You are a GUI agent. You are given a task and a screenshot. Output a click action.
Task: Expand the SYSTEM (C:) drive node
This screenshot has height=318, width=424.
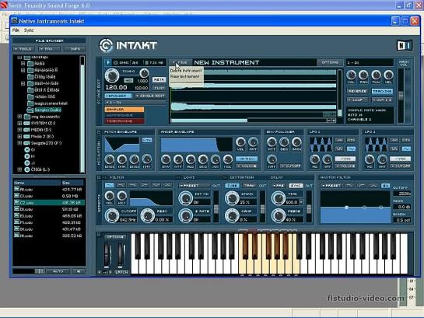(19, 123)
